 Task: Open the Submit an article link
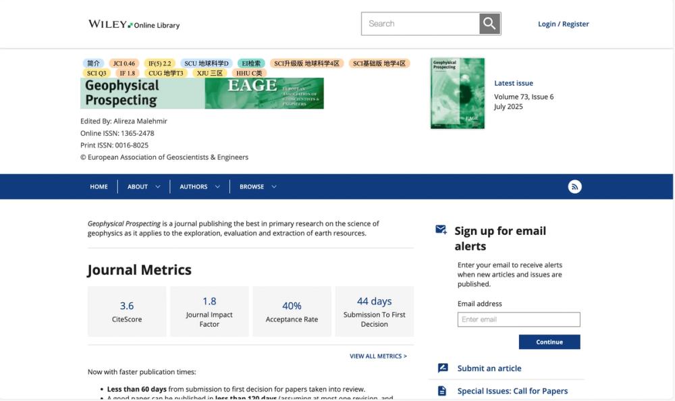(x=489, y=369)
